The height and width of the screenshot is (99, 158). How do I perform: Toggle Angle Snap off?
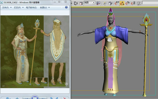pyautogui.click(x=122, y=3)
